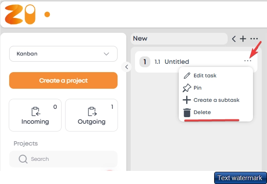
Task: Open the Outgoing tasks card
Action: [x=91, y=115]
